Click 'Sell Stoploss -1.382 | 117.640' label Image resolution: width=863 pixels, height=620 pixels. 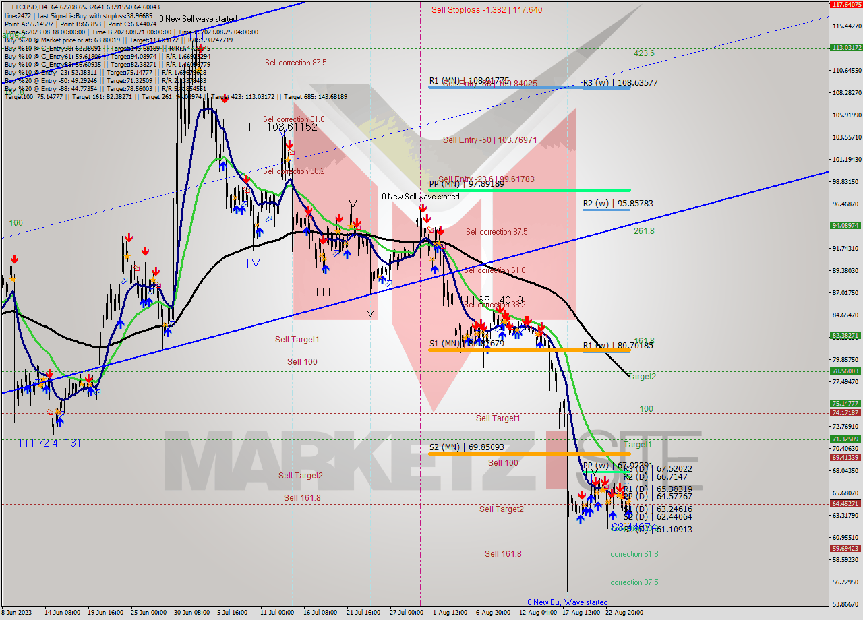pos(487,10)
